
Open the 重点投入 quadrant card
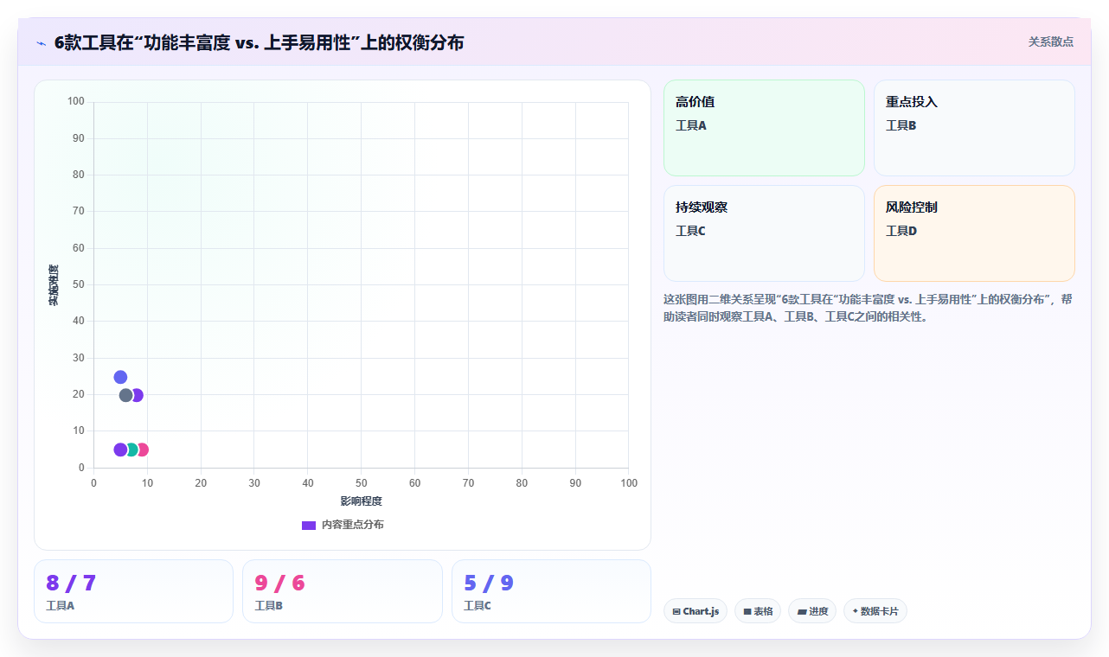(x=974, y=128)
